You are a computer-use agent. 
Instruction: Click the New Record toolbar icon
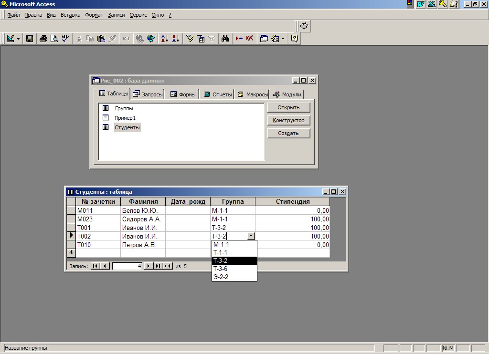click(x=239, y=39)
